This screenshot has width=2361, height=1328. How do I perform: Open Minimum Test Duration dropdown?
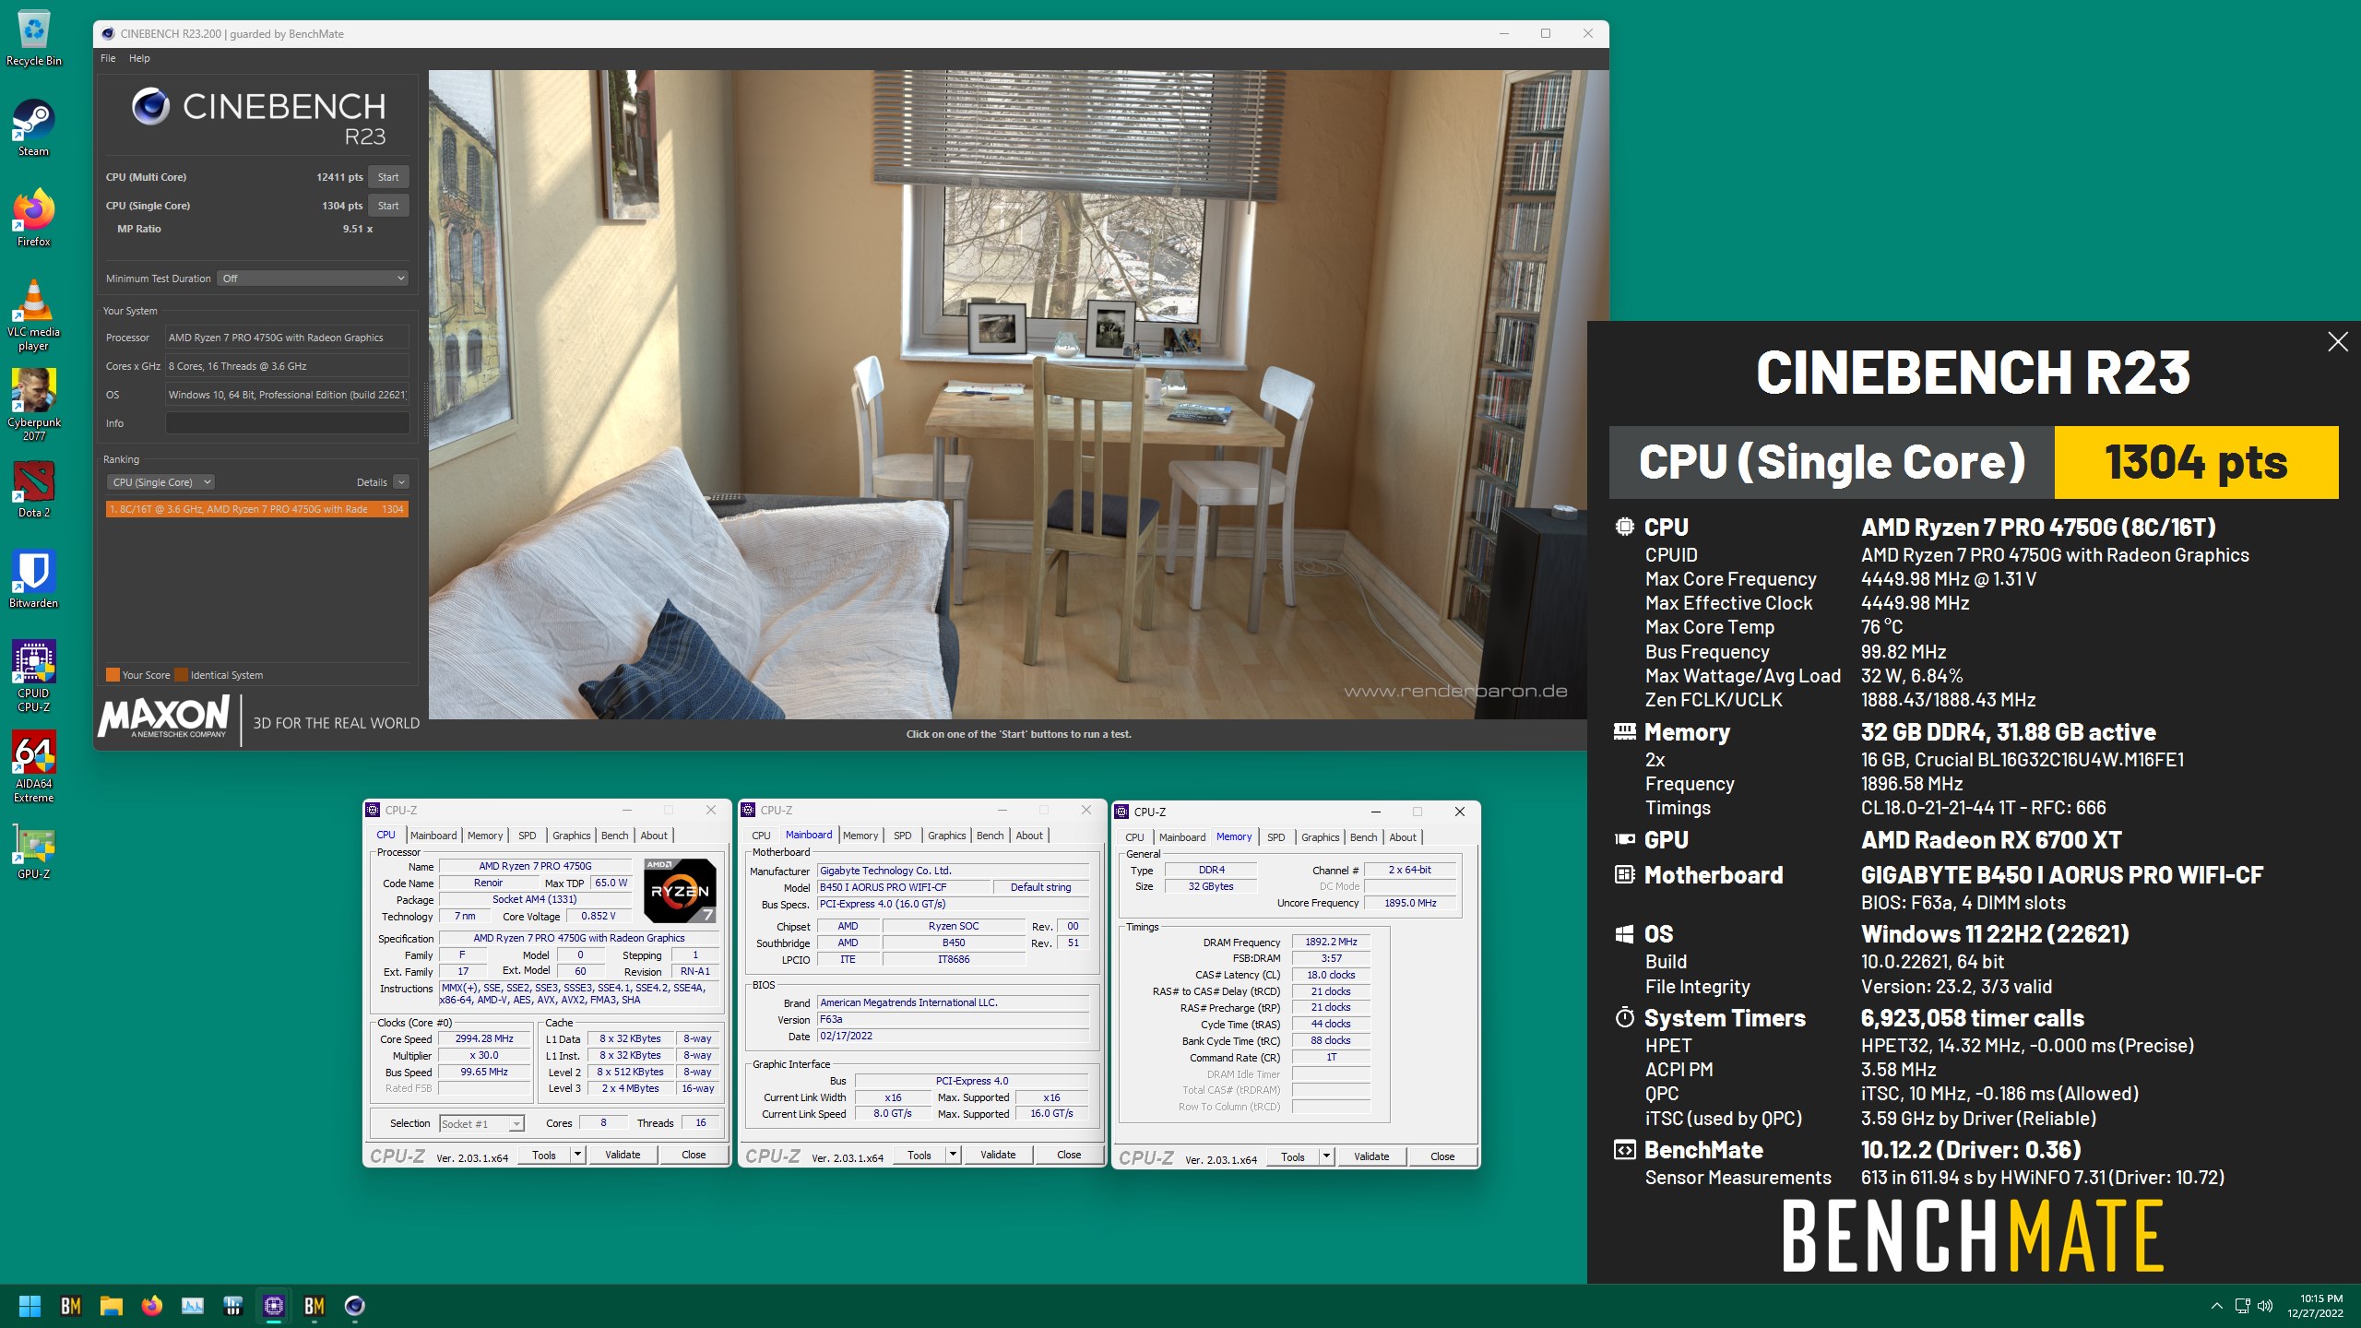(x=313, y=279)
